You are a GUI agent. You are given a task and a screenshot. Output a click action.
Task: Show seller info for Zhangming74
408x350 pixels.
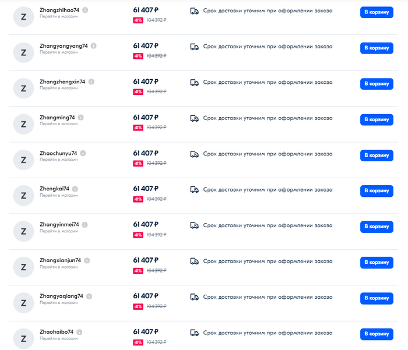coord(80,118)
